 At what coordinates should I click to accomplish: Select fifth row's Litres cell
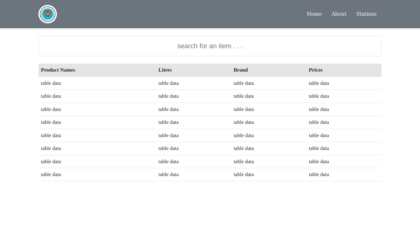168,136
